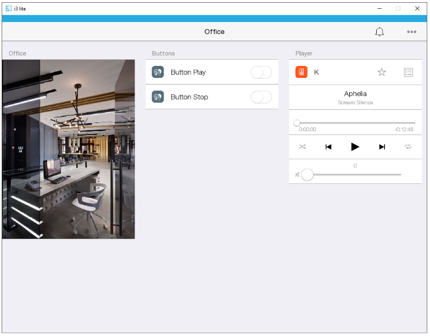Click the orange speaker icon for player K

point(301,72)
